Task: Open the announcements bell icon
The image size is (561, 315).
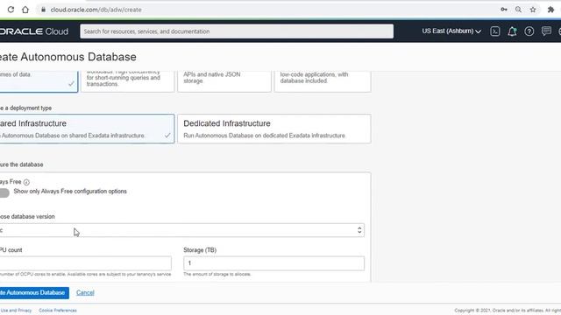Action: pyautogui.click(x=512, y=31)
